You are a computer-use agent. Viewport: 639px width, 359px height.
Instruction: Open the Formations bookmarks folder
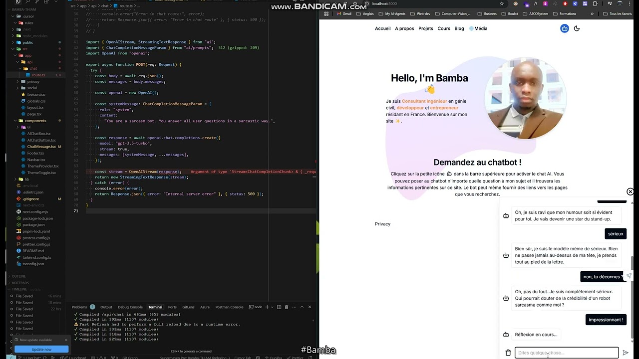(565, 13)
